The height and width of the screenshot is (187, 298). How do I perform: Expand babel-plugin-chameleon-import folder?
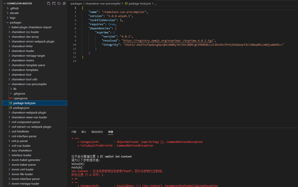pyautogui.click(x=9, y=27)
